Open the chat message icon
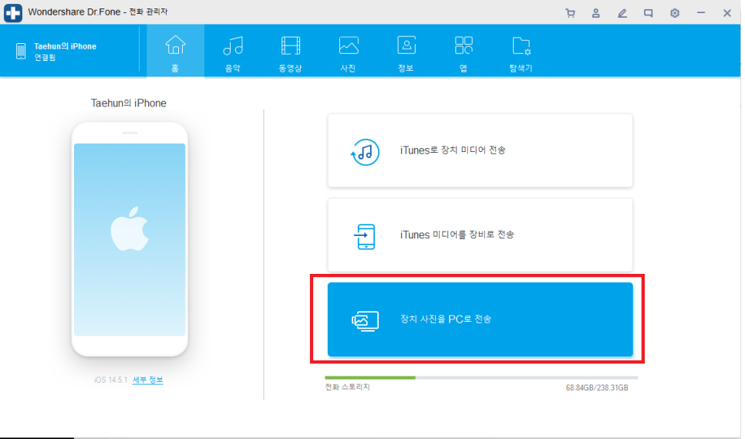Screen dimensions: 745x439 pyautogui.click(x=648, y=13)
